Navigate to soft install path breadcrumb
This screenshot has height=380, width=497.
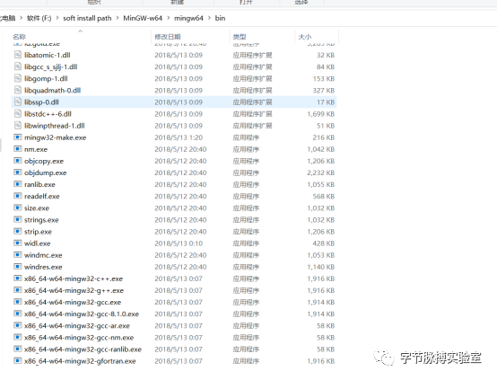(x=87, y=18)
